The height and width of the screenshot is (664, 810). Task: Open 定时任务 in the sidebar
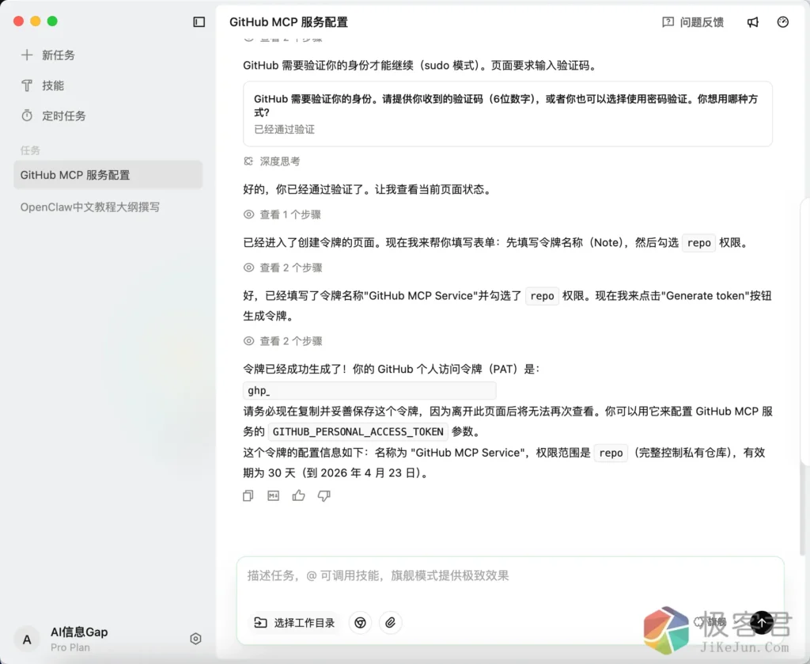(63, 116)
